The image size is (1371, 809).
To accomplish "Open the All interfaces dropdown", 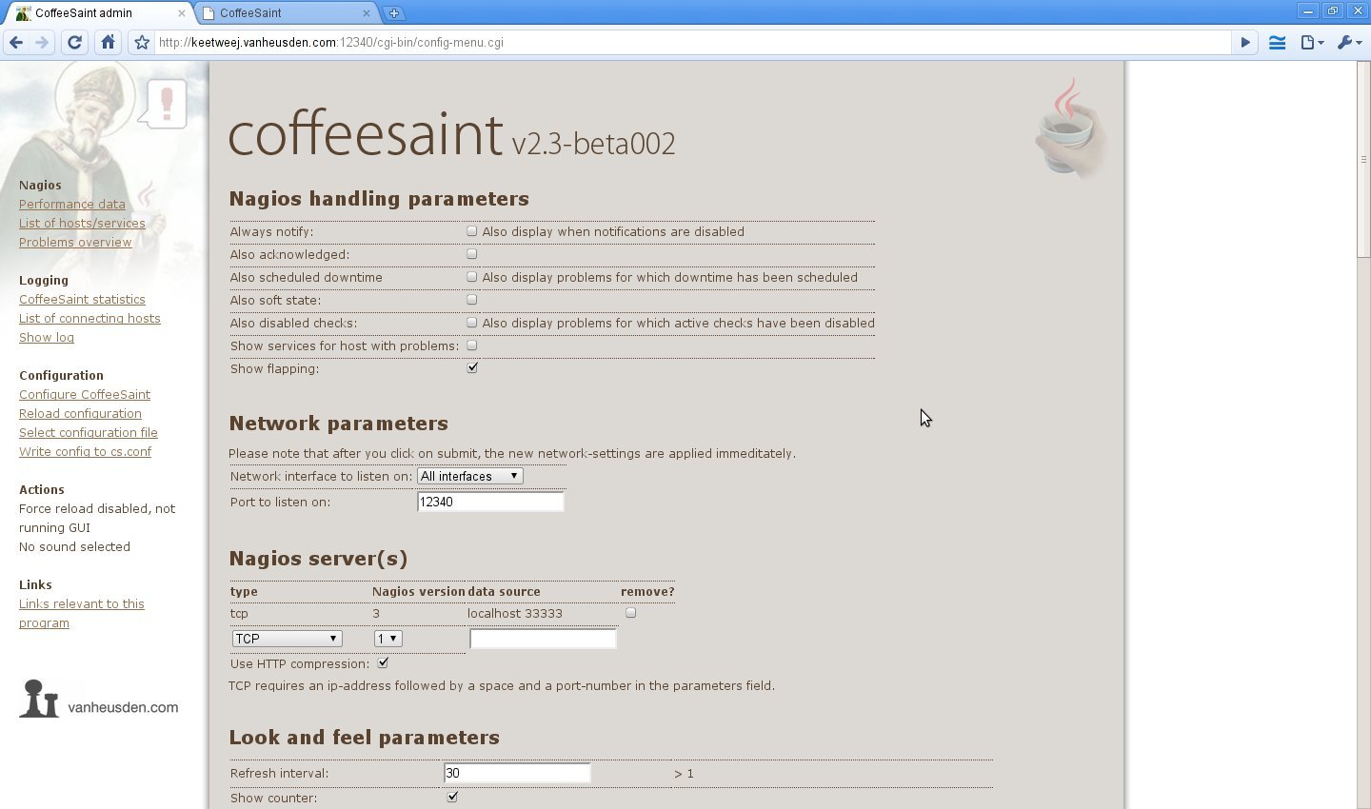I will click(x=470, y=476).
